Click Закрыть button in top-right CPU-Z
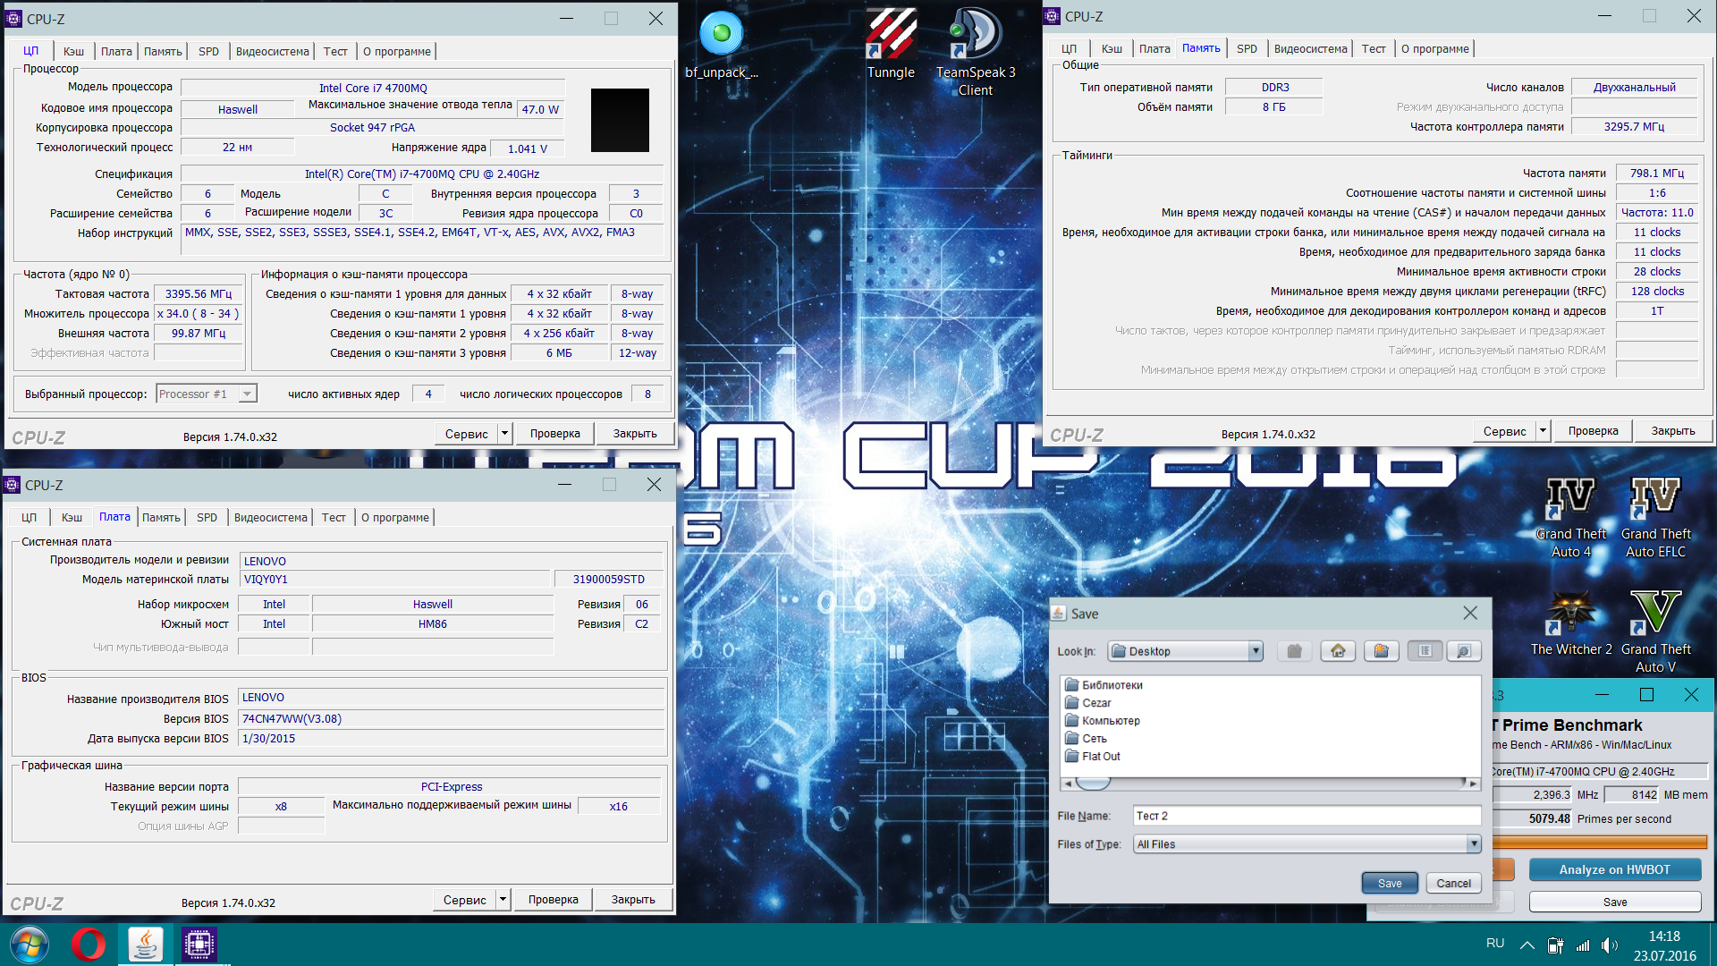1717x966 pixels. [1672, 431]
